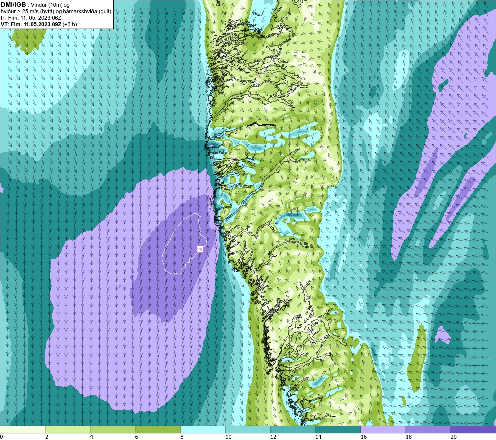Click the 4-6 m/s green legend swatch
The height and width of the screenshot is (440, 496).
[113, 429]
